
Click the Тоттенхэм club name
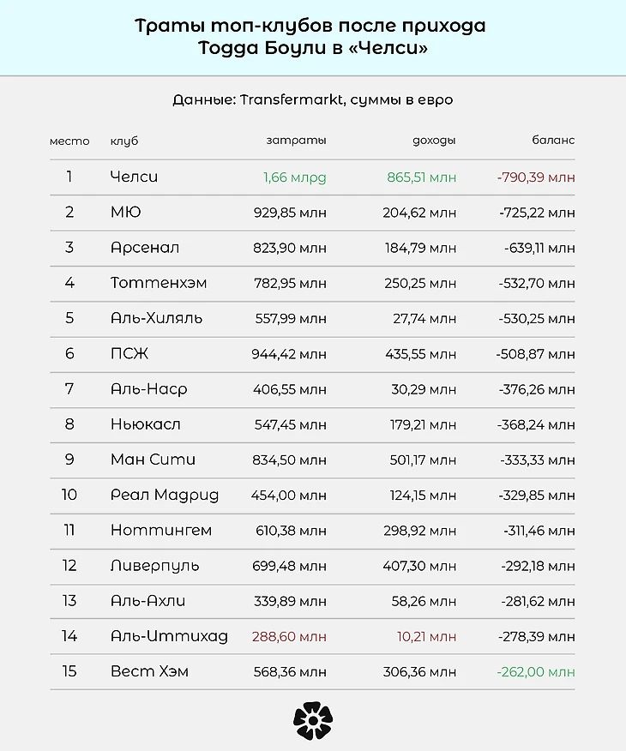(159, 283)
